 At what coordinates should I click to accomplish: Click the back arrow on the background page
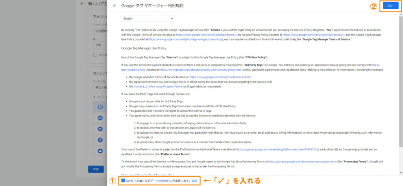82,4
